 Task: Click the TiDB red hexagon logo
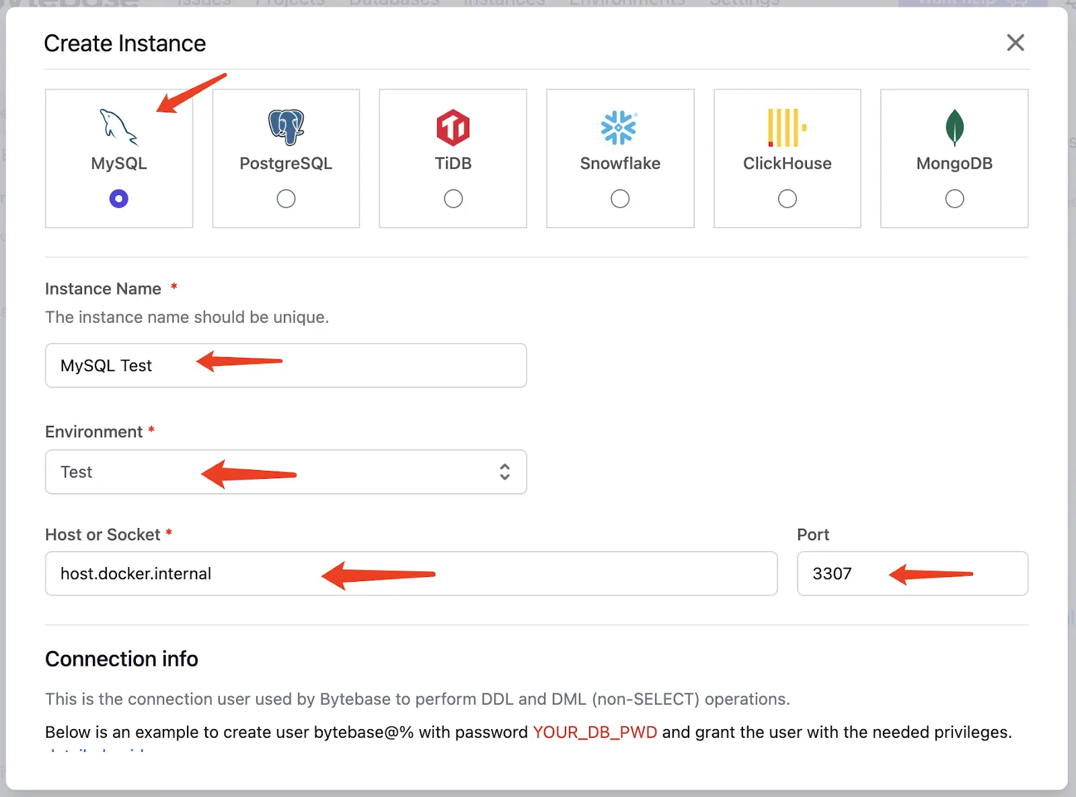453,127
